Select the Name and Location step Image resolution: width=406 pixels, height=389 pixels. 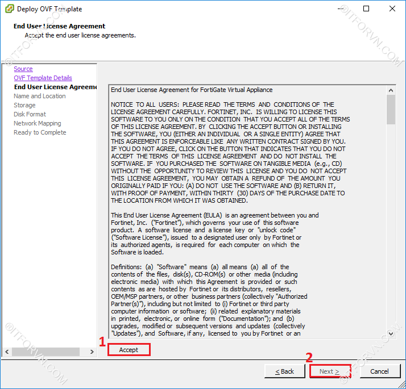coord(39,96)
